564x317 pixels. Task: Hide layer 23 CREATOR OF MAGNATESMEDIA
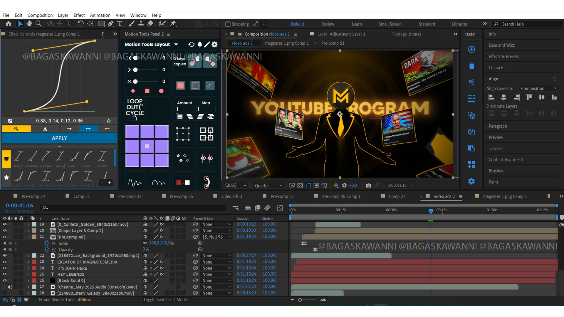[x=4, y=262]
